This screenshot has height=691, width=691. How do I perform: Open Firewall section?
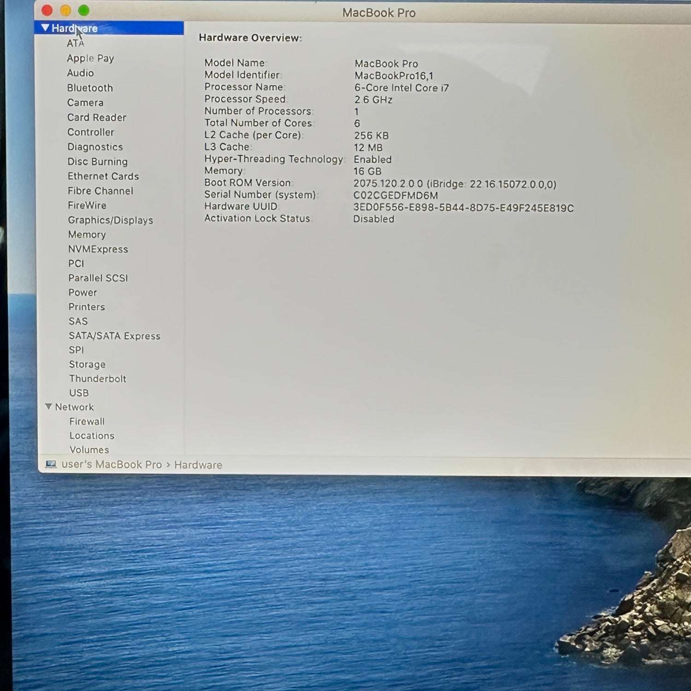pyautogui.click(x=87, y=421)
